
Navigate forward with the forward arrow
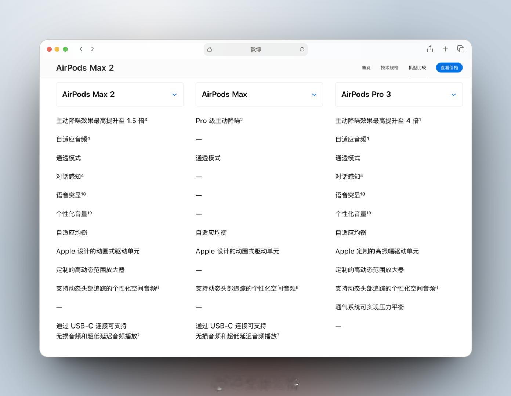93,49
